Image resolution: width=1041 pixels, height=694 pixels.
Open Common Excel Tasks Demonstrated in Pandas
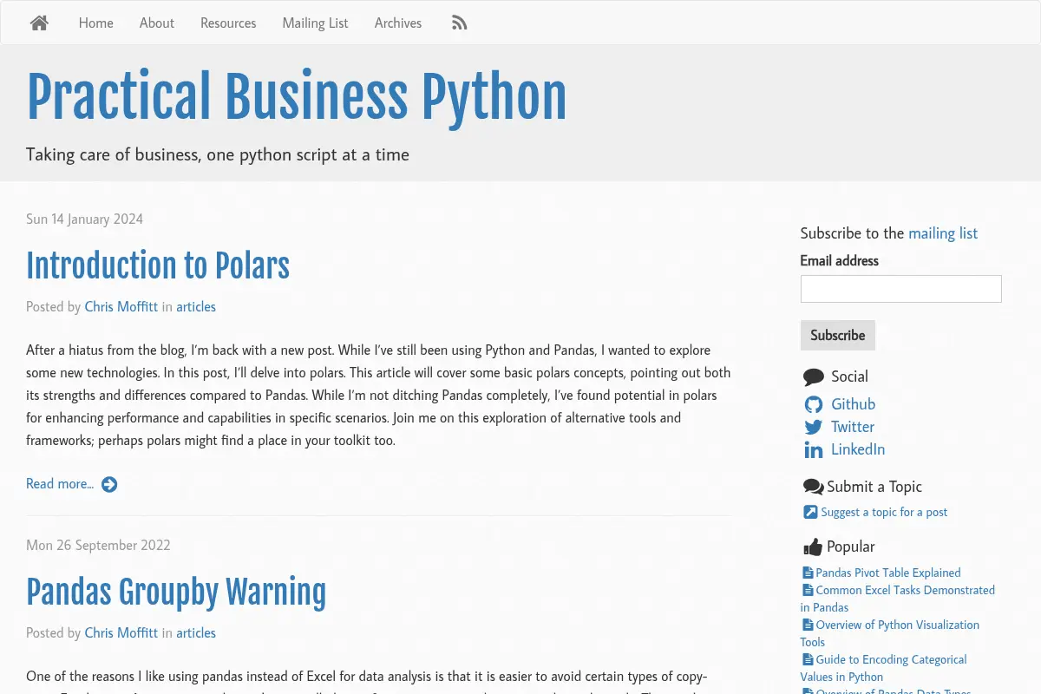pyautogui.click(x=898, y=599)
